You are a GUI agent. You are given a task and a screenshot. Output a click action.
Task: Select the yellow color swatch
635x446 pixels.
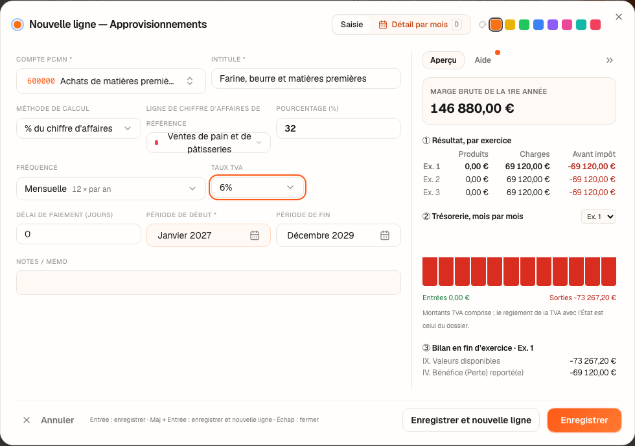click(510, 25)
